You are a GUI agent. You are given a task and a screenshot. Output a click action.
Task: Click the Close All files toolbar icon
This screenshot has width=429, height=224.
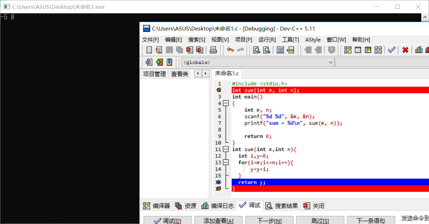click(200, 50)
